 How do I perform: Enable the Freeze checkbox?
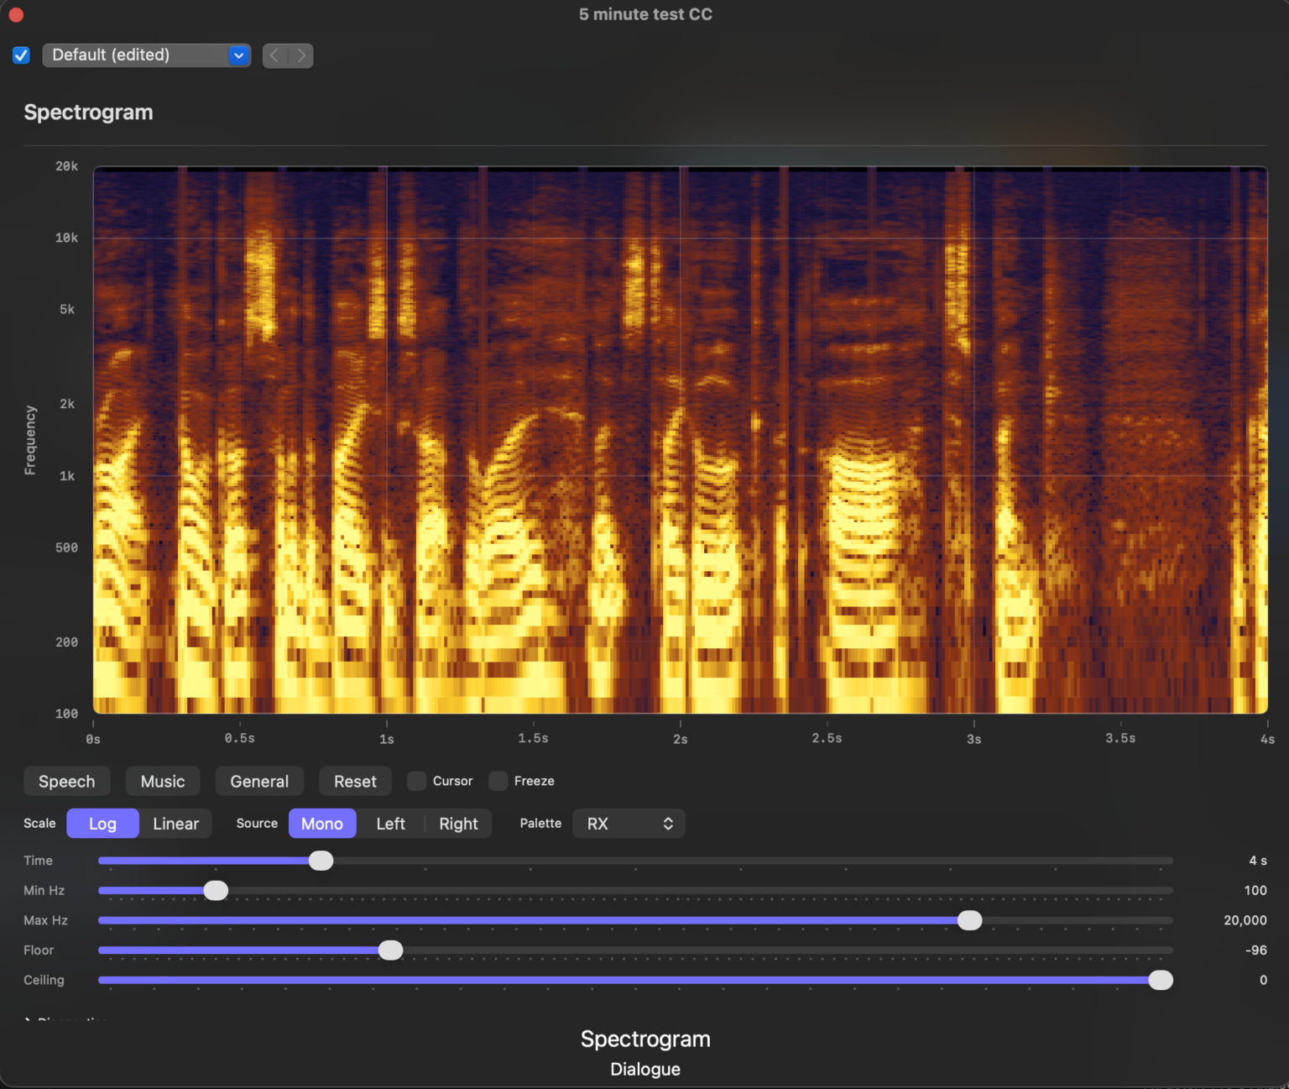(x=498, y=781)
